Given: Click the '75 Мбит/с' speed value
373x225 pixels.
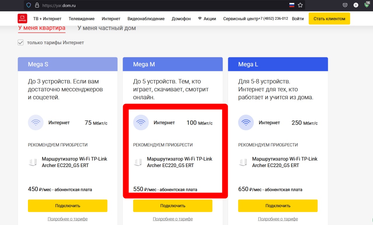Looking at the screenshot, I should (x=96, y=123).
